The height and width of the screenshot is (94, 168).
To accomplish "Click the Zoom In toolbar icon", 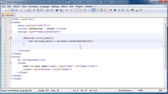I will [66, 10].
